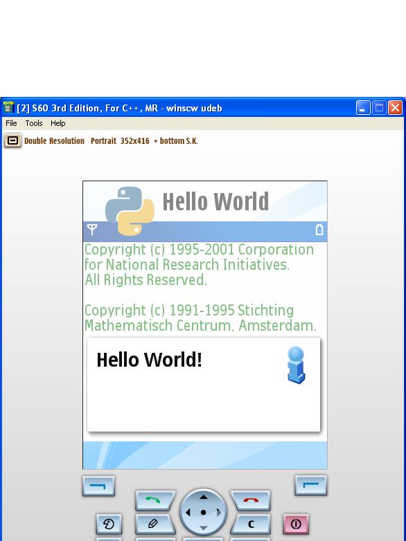
Task: Open the Tools menu
Action: [34, 123]
